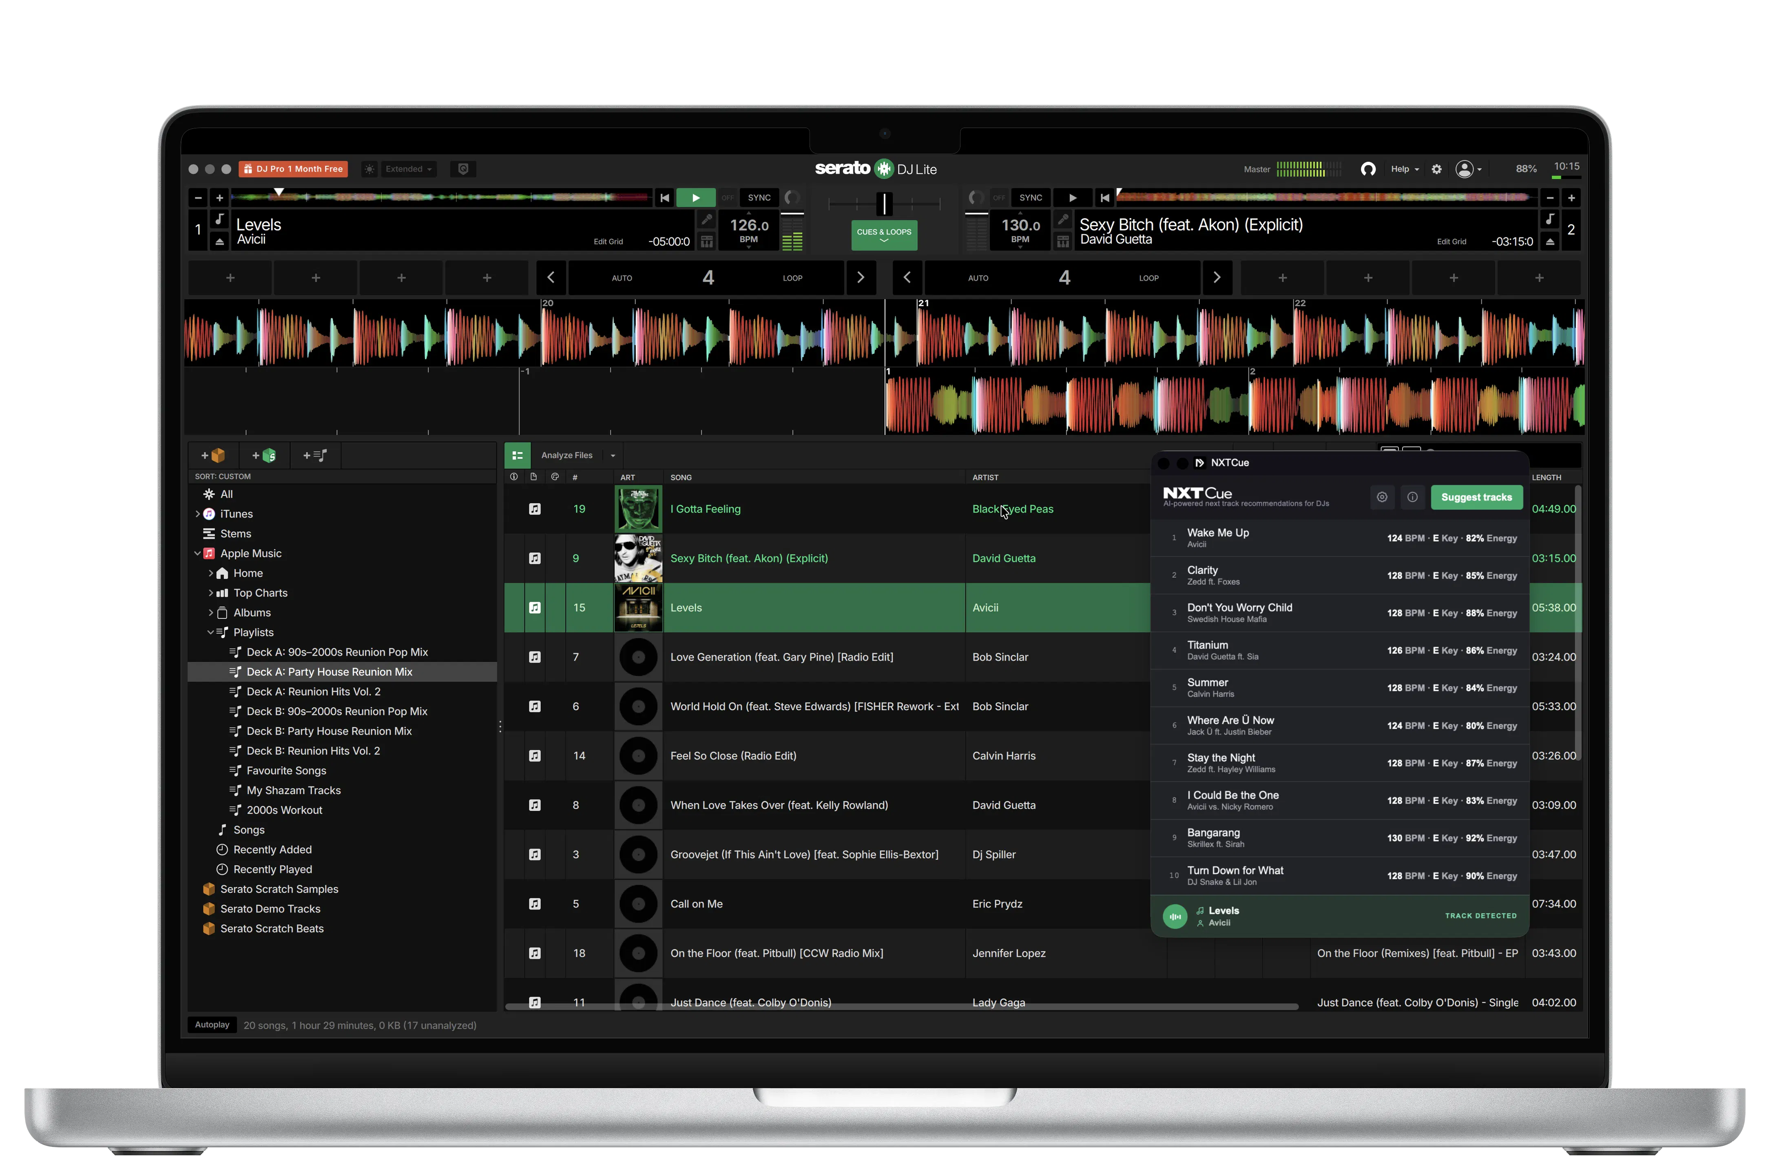Add a new smart crate

pyautogui.click(x=264, y=456)
